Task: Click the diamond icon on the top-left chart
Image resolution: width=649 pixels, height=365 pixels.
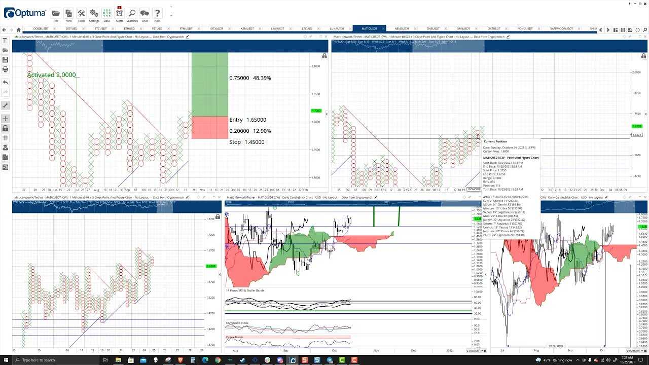Action: click(305, 36)
